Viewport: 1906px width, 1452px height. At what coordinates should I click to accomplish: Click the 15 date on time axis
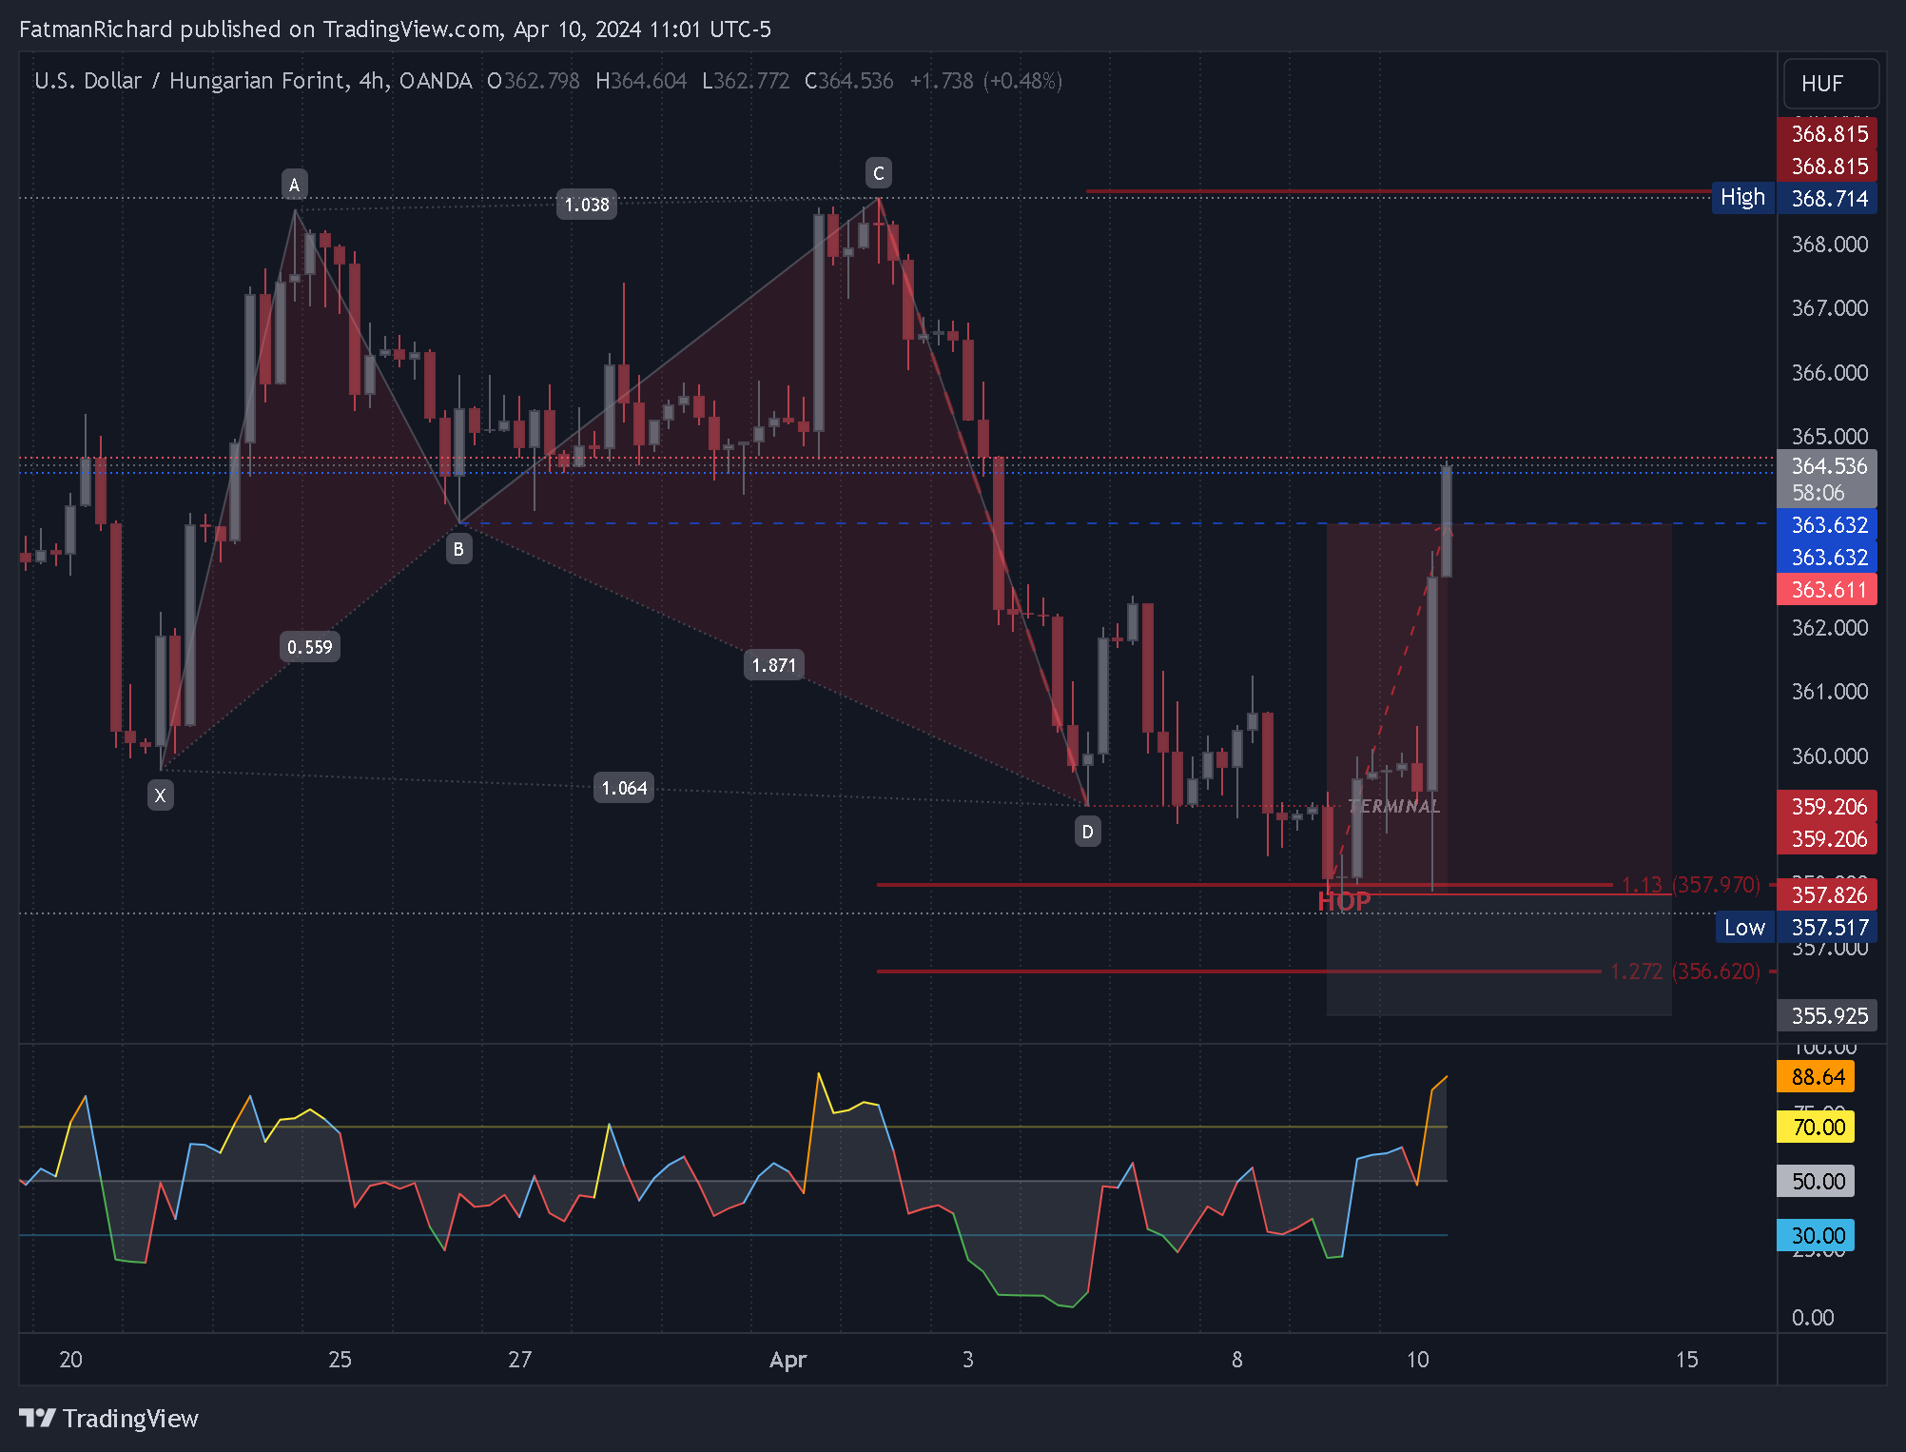[1686, 1360]
